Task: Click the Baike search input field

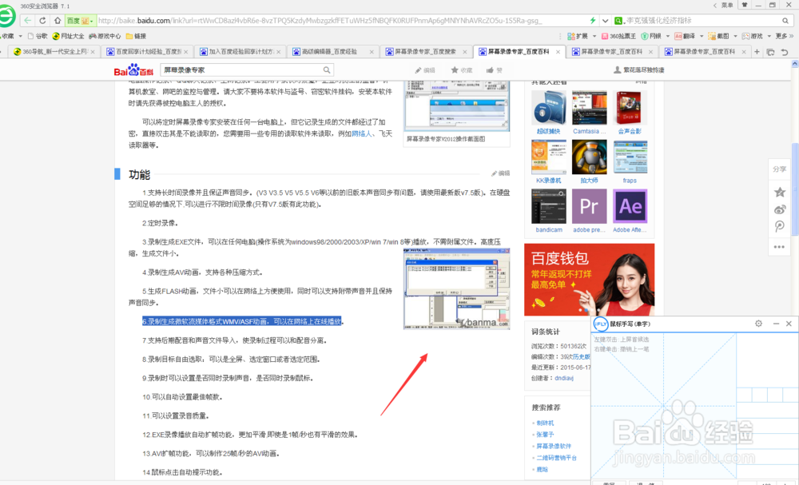Action: point(242,70)
